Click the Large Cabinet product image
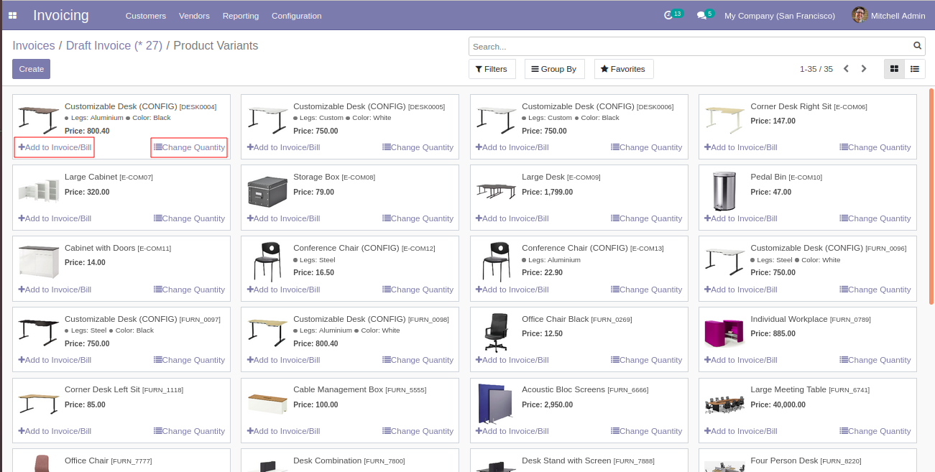935x472 pixels. tap(39, 191)
